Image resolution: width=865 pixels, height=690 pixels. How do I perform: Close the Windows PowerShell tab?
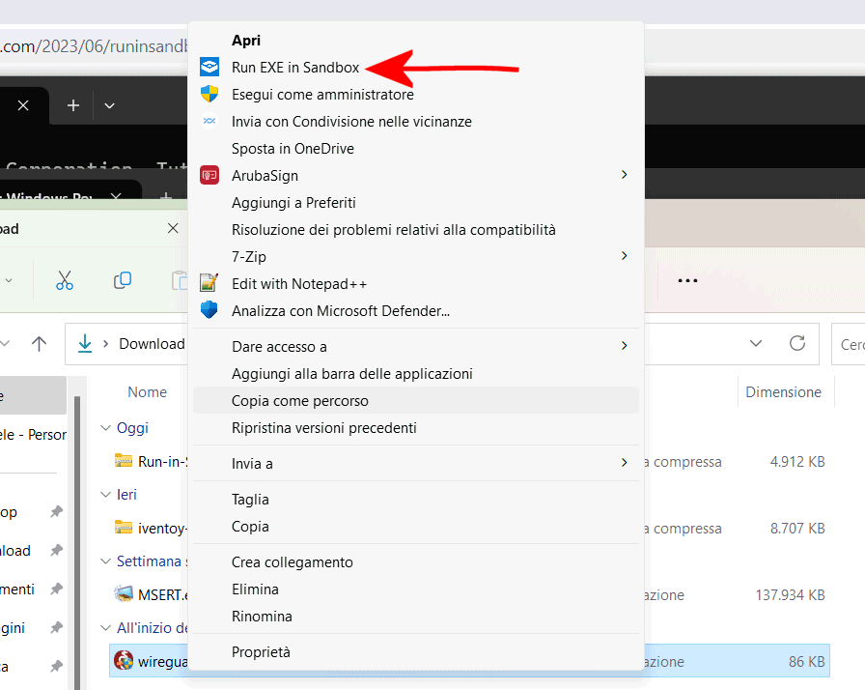coord(116,195)
